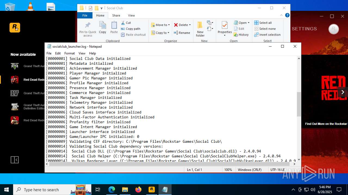Click Select all in ribbon

(x=263, y=23)
